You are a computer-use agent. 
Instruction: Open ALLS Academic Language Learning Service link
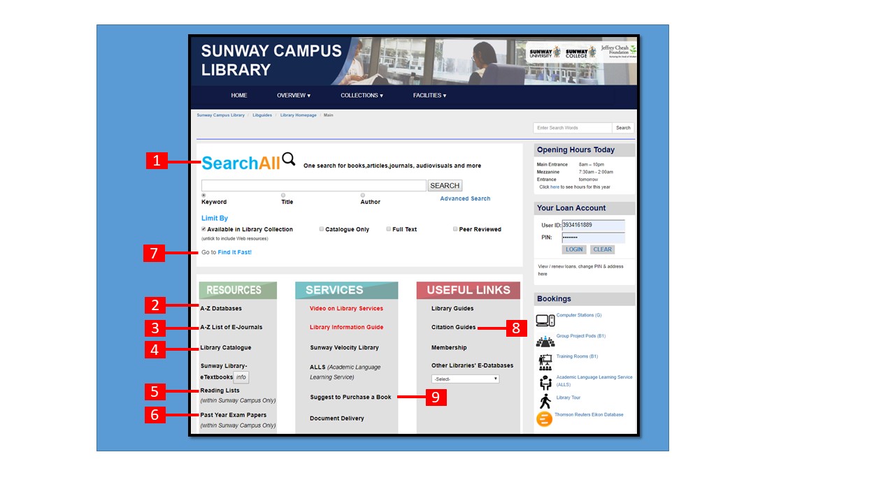[345, 372]
